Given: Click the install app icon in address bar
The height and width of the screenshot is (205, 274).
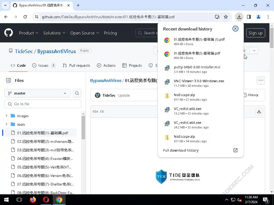Looking at the screenshot, I should click(217, 17).
